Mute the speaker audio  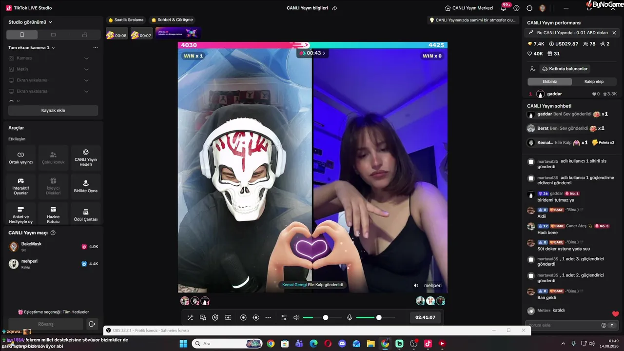[296, 317]
